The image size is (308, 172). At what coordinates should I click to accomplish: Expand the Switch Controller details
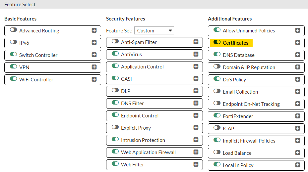pyautogui.click(x=94, y=55)
